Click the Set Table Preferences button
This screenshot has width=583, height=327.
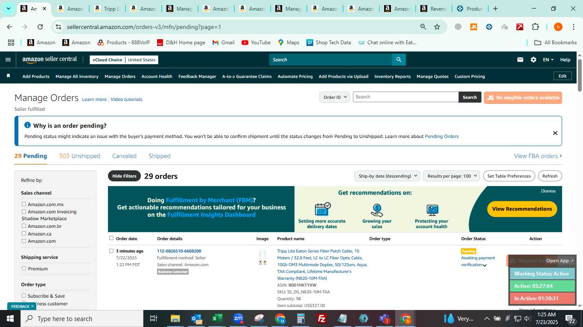[x=509, y=176]
